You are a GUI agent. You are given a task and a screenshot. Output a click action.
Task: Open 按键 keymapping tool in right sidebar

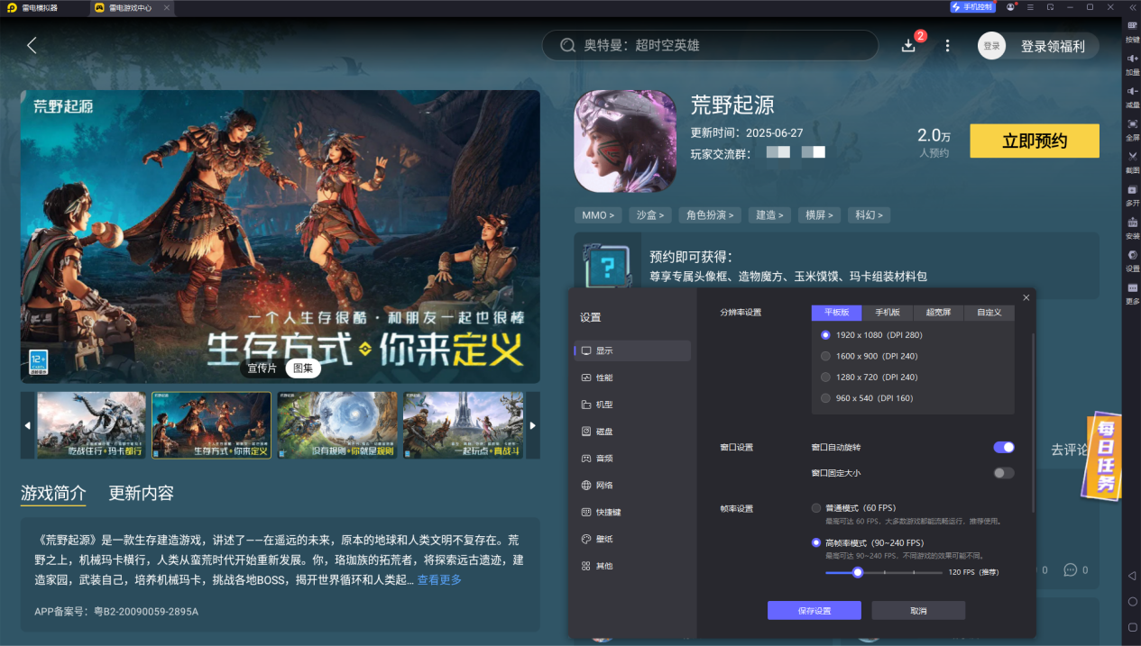pos(1132,31)
